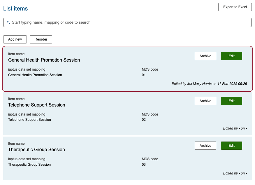255x185 pixels.
Task: Edit the Telephone Support Session item
Action: pos(231,101)
